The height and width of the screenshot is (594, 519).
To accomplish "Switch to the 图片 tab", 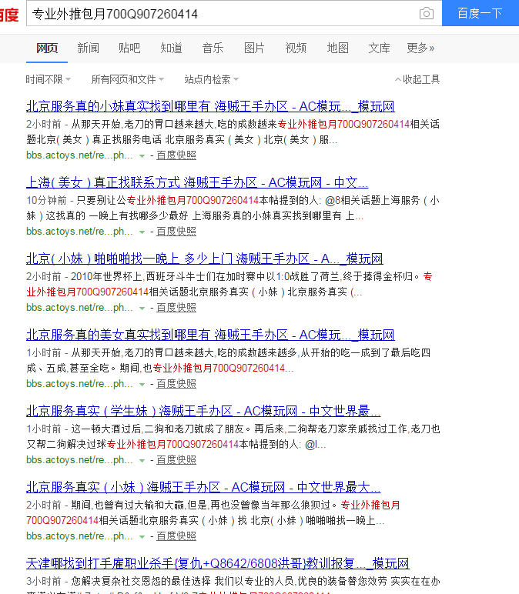I will (254, 48).
